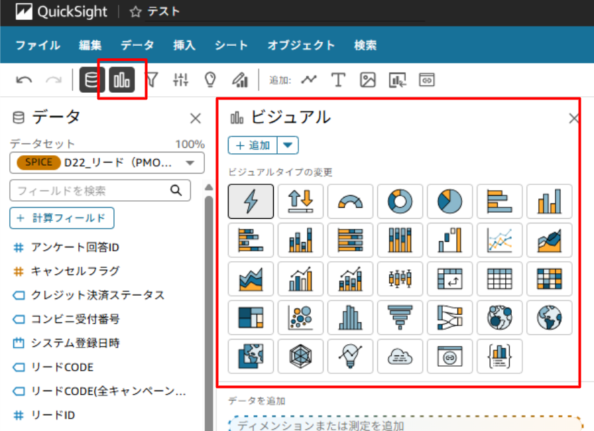Choose the Sankey diagram visual type
Image resolution: width=594 pixels, height=431 pixels.
pos(449,318)
